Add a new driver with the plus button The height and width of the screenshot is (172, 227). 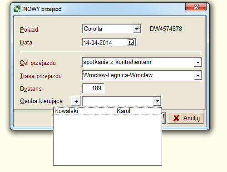click(76, 101)
